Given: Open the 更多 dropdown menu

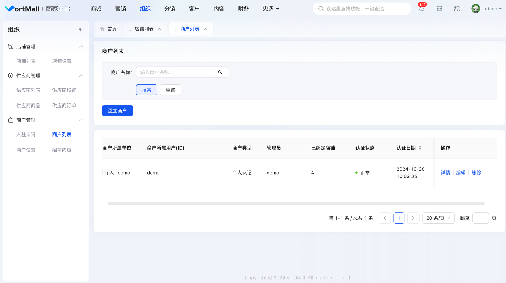Looking at the screenshot, I should [x=271, y=9].
